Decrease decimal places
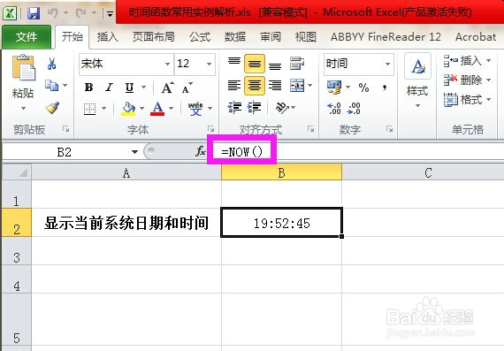 pos(354,109)
